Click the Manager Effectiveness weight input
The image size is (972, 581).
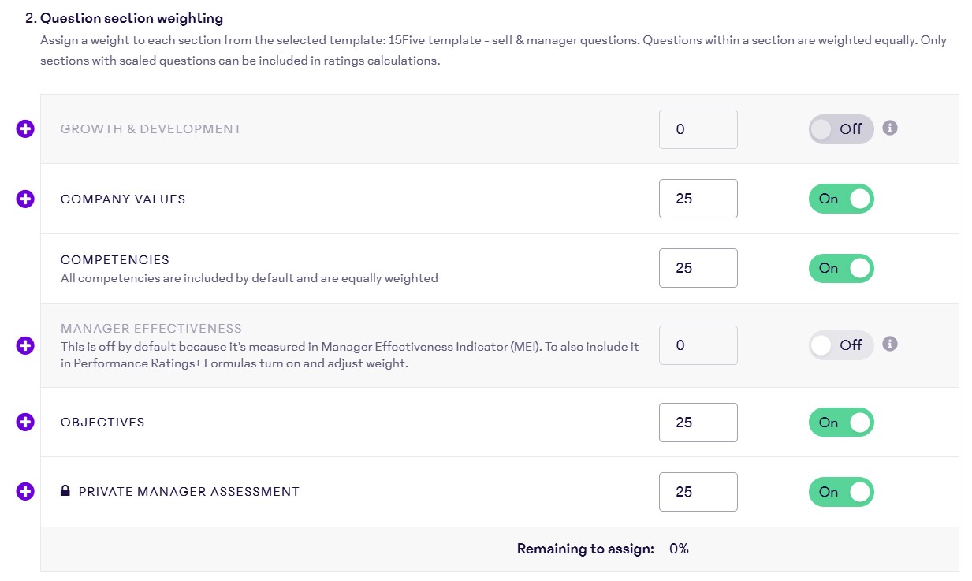coord(698,345)
